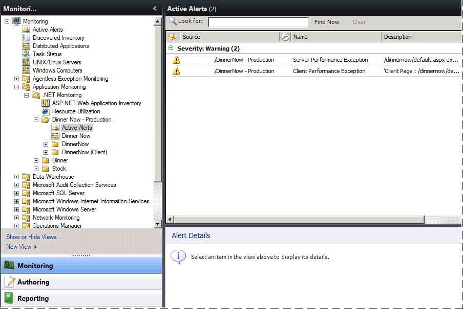Viewport: 463px width, 309px height.
Task: Switch to the Reporting workspace
Action: 33,298
